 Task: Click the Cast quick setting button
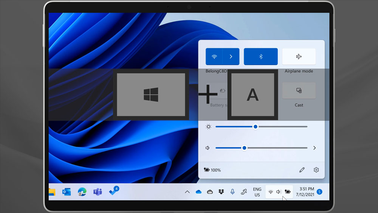299,91
